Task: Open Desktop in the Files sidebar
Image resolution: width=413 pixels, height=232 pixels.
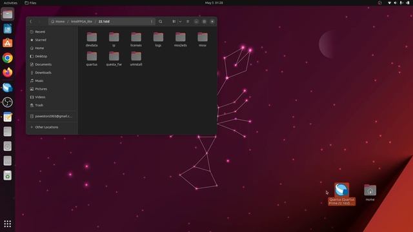Action: tap(52, 56)
